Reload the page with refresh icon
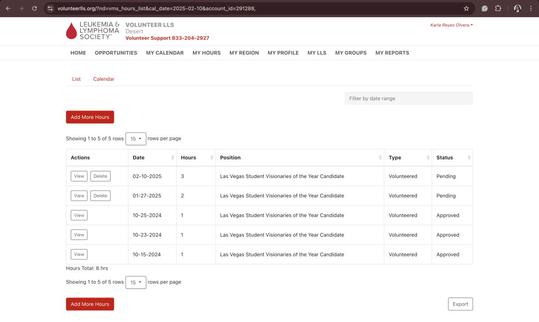 tap(35, 8)
